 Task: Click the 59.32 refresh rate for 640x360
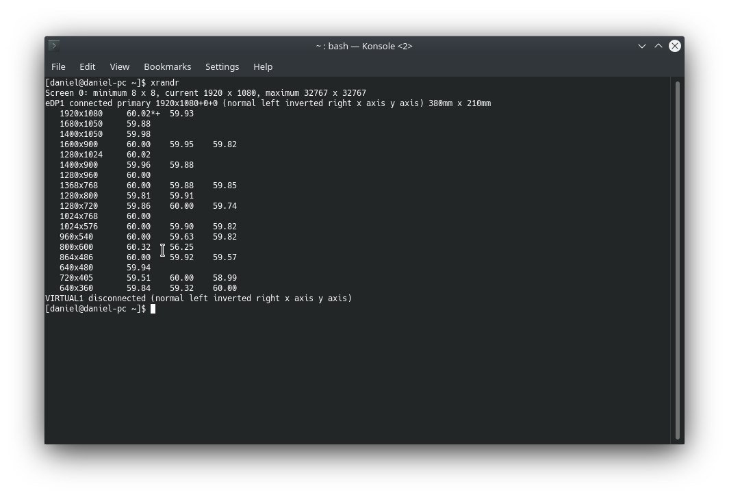(182, 288)
